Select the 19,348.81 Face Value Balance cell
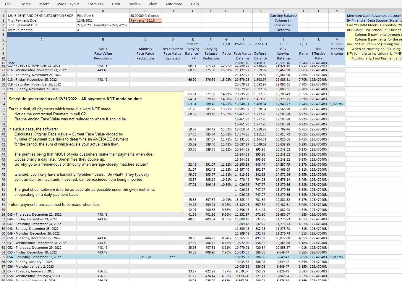402x281 pixels. pyautogui.click(x=242, y=104)
